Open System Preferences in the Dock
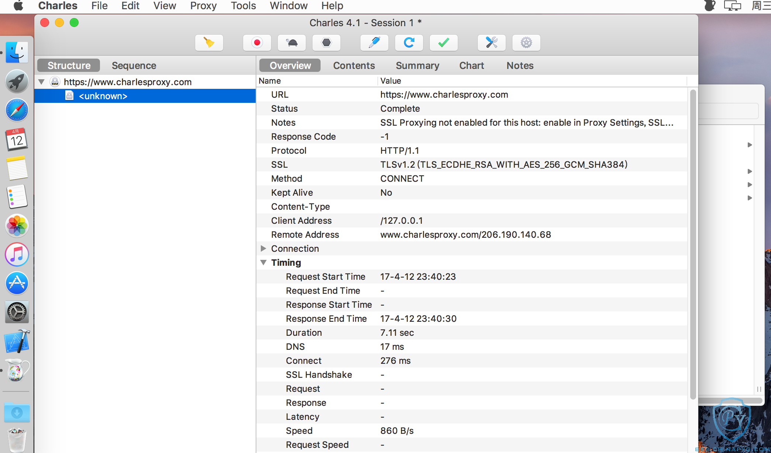Viewport: 771px width, 453px height. click(x=17, y=312)
